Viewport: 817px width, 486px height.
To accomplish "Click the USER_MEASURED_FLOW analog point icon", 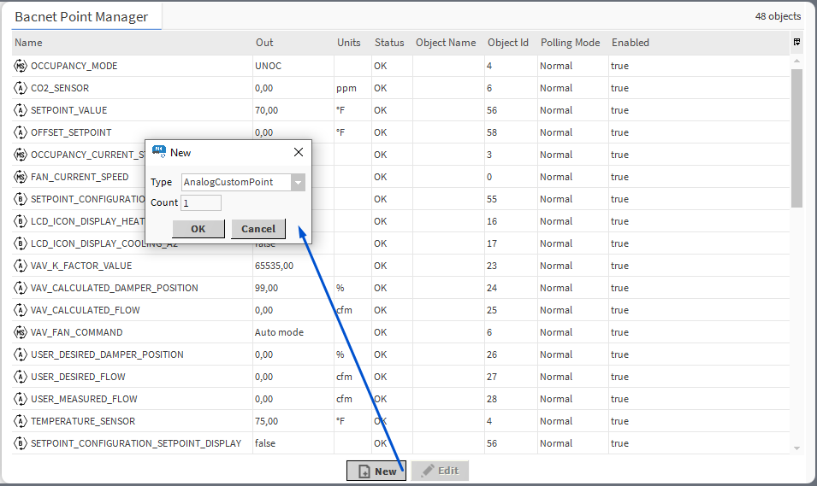I will click(21, 399).
